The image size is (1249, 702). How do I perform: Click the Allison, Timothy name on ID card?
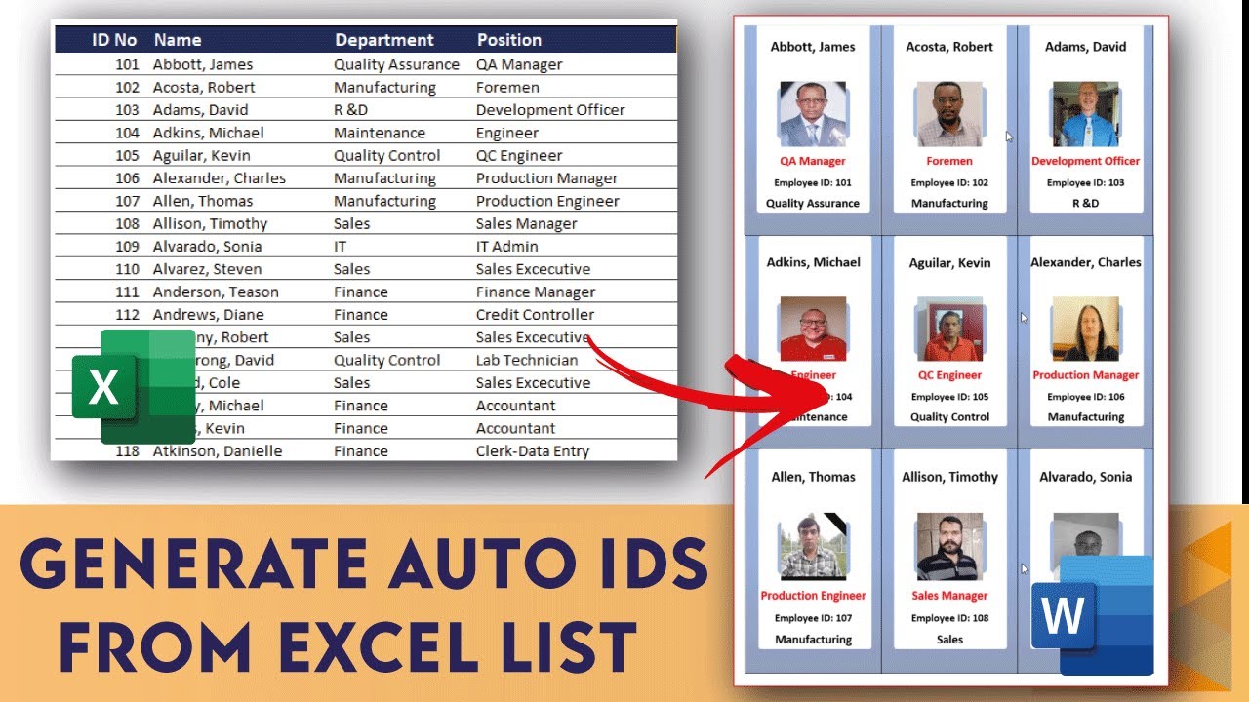click(949, 477)
